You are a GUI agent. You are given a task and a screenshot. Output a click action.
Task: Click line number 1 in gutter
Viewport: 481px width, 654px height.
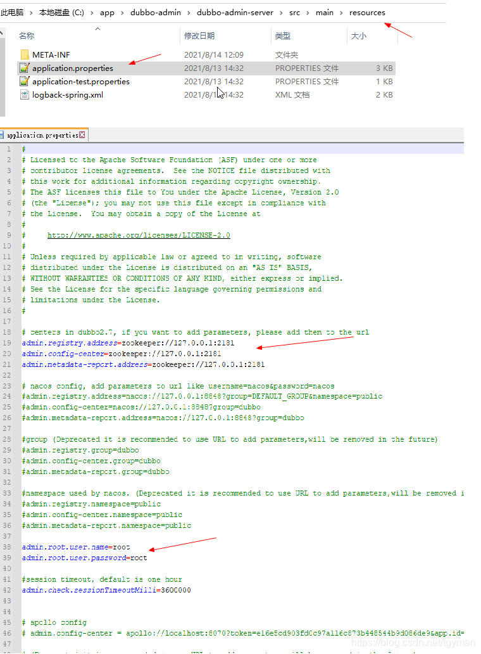[x=9, y=149]
